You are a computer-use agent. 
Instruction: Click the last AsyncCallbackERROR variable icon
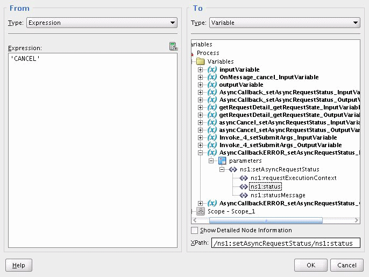coord(212,203)
